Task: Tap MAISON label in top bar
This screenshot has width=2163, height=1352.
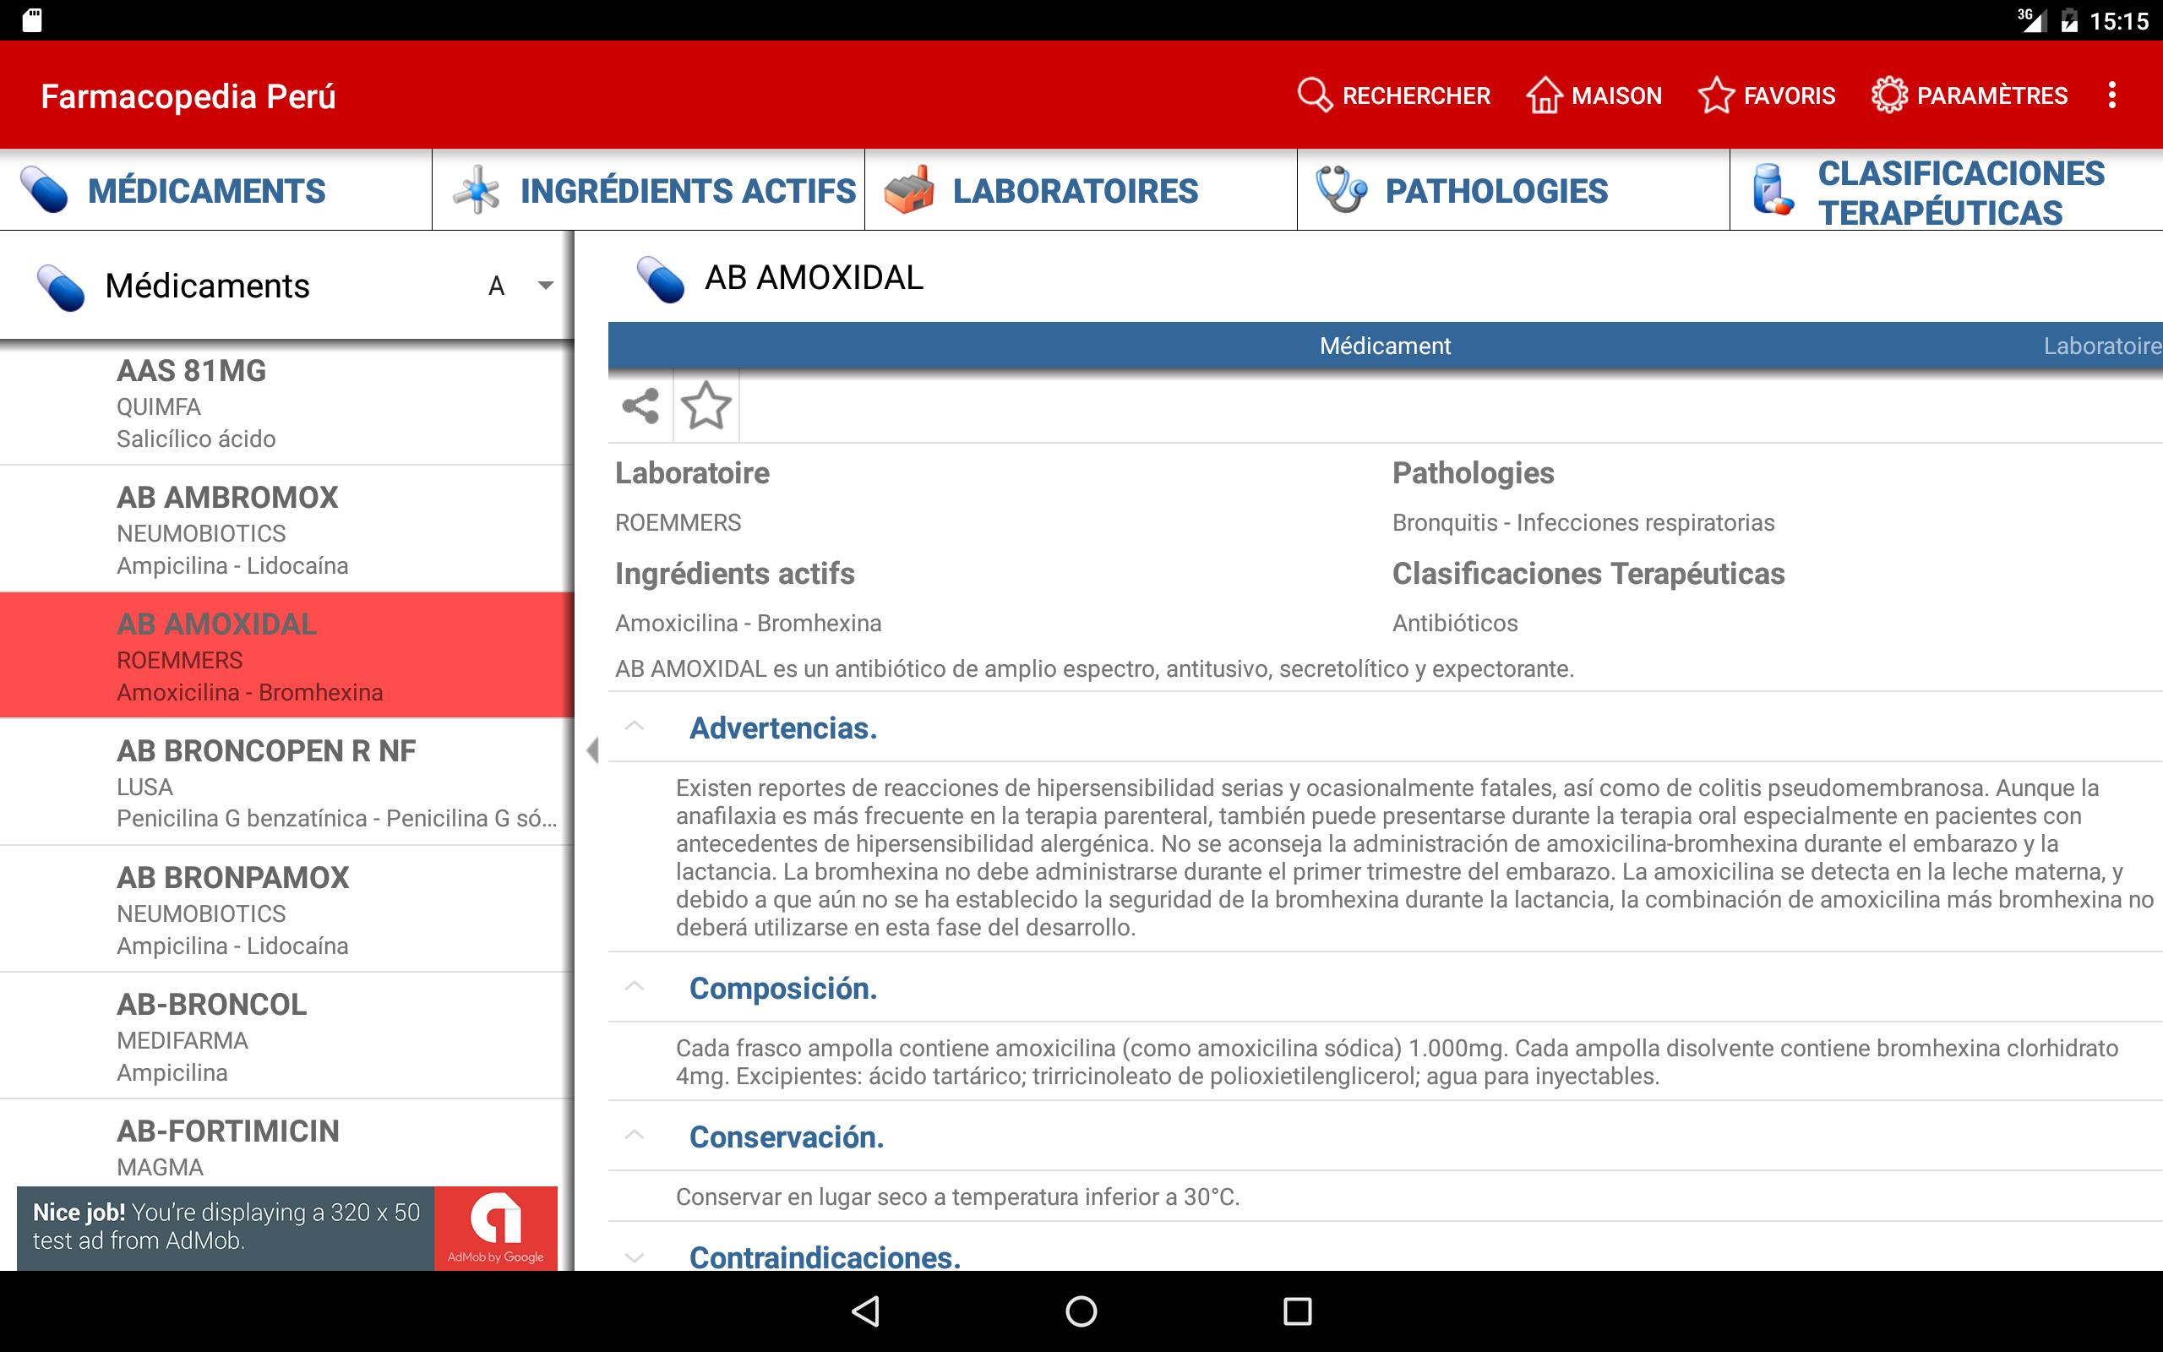Action: (x=1616, y=95)
